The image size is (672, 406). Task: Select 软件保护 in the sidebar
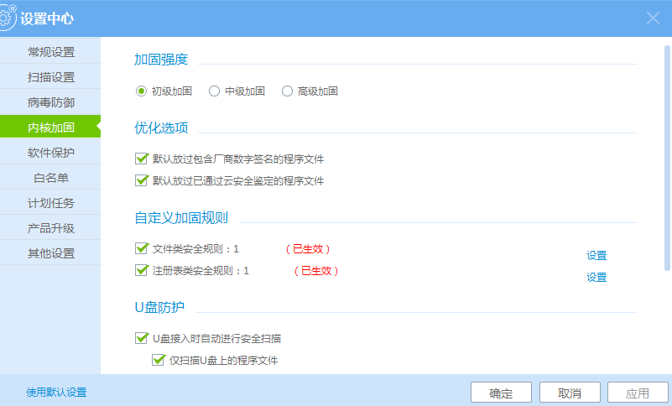pyautogui.click(x=50, y=153)
